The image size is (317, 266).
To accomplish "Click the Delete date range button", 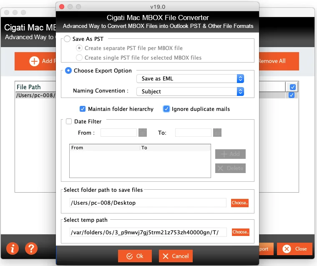I will point(230,168).
